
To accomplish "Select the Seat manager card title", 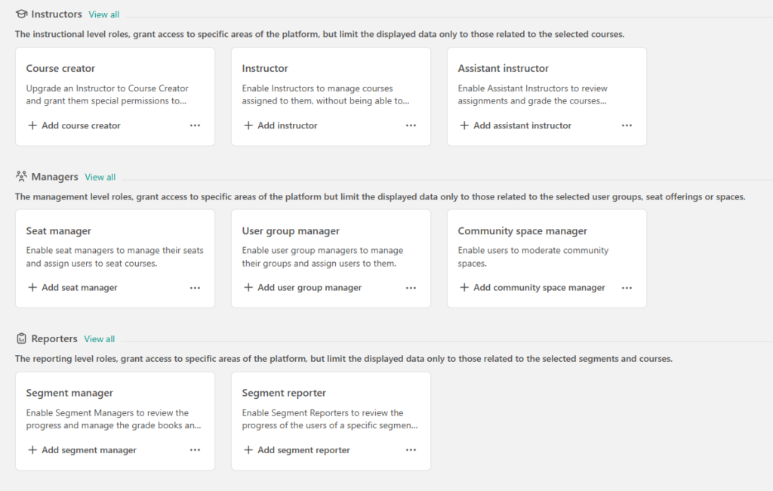I will tap(59, 231).
